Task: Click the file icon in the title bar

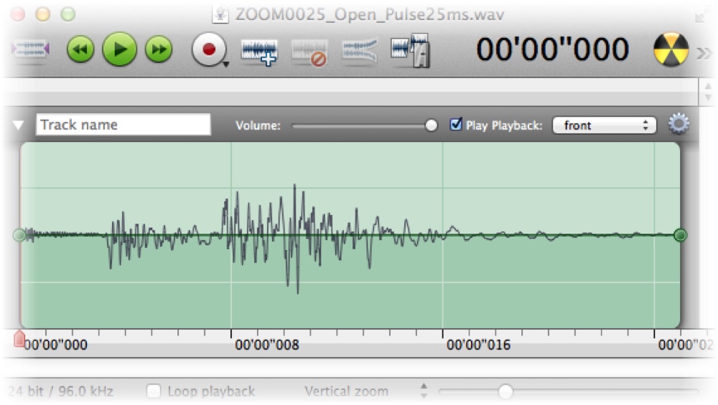Action: point(220,14)
